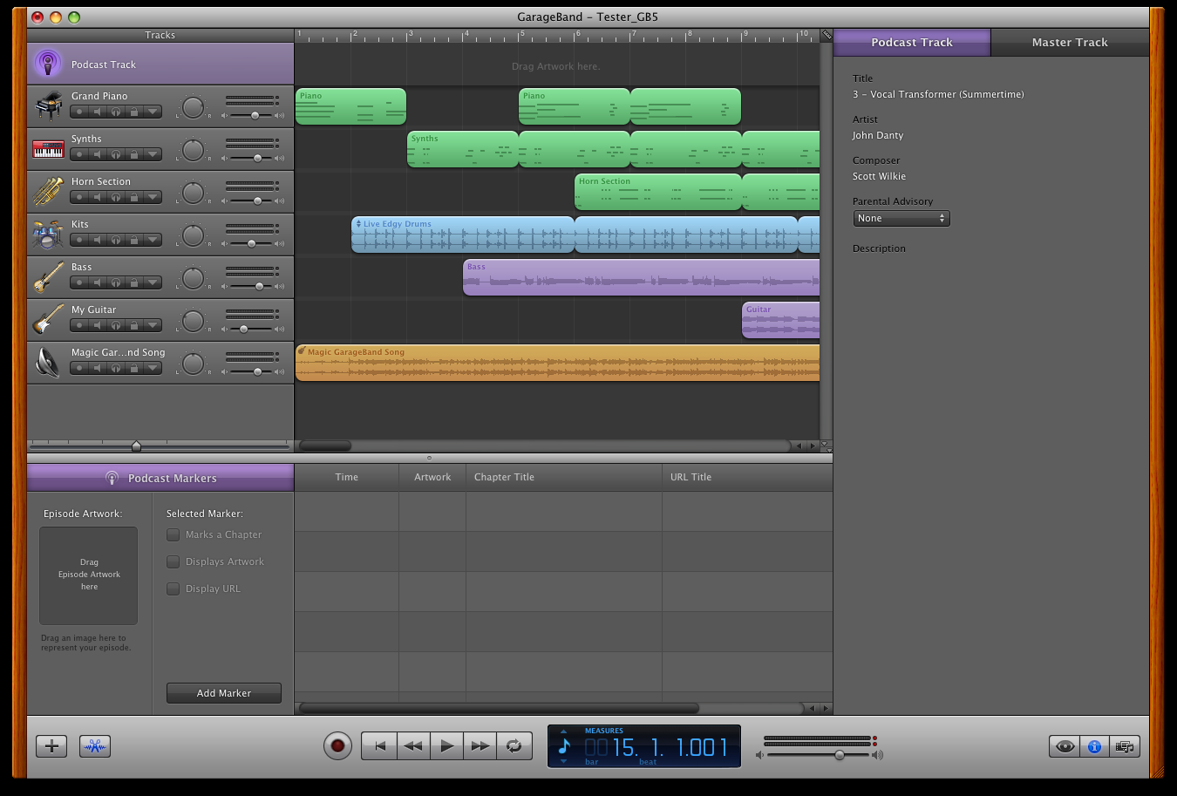Solo the My Guitar track
The height and width of the screenshot is (796, 1177).
coord(116,325)
